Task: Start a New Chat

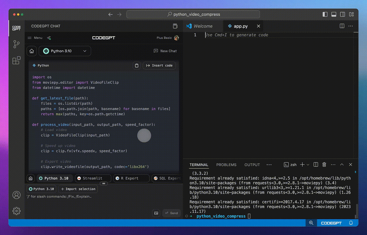Action: (165, 51)
